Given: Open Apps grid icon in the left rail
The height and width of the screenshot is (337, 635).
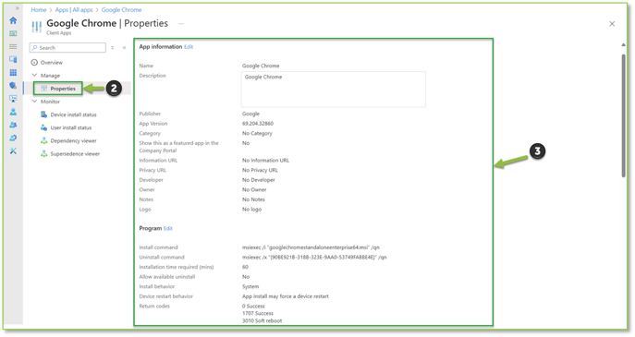Looking at the screenshot, I should click(x=13, y=72).
